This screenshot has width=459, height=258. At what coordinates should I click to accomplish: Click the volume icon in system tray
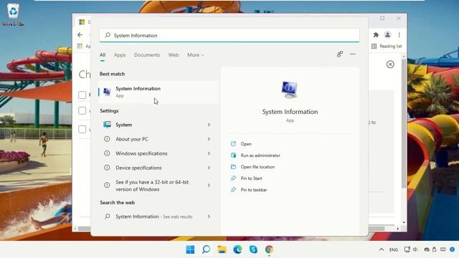pyautogui.click(x=415, y=249)
